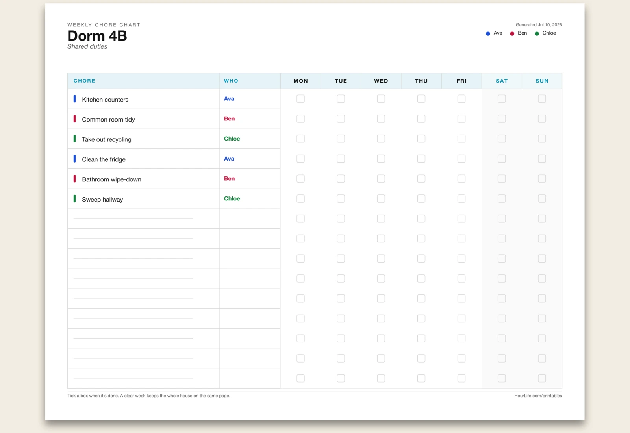Tick Monday box for Kitchen counters
This screenshot has height=433, width=630.
coord(300,99)
